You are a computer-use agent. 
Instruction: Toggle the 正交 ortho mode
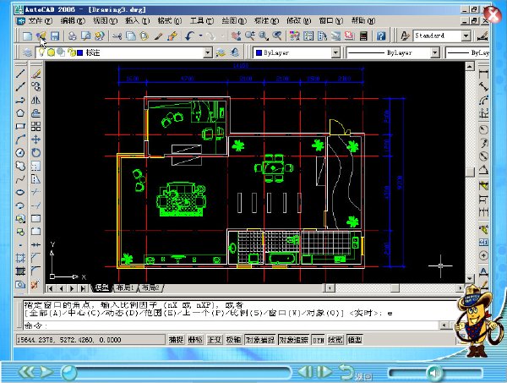tap(215, 340)
